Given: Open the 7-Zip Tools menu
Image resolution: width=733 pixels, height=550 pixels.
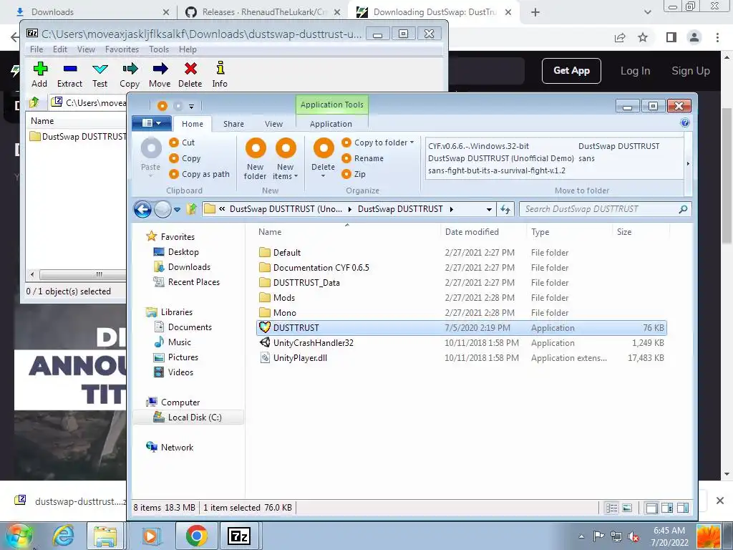Looking at the screenshot, I should [x=159, y=49].
